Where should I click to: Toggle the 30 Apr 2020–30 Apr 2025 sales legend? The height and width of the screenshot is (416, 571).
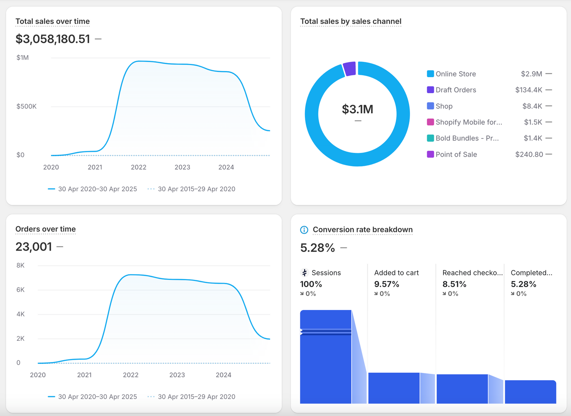coord(93,189)
